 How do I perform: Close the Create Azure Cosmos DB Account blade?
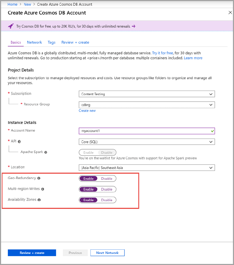click(230, 12)
